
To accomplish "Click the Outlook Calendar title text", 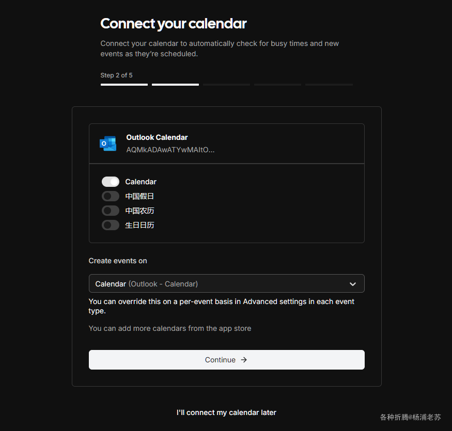I will pyautogui.click(x=157, y=137).
